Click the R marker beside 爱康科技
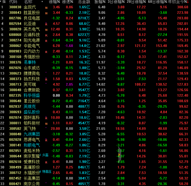The height and width of the screenshot is (186, 191). tap(46, 162)
